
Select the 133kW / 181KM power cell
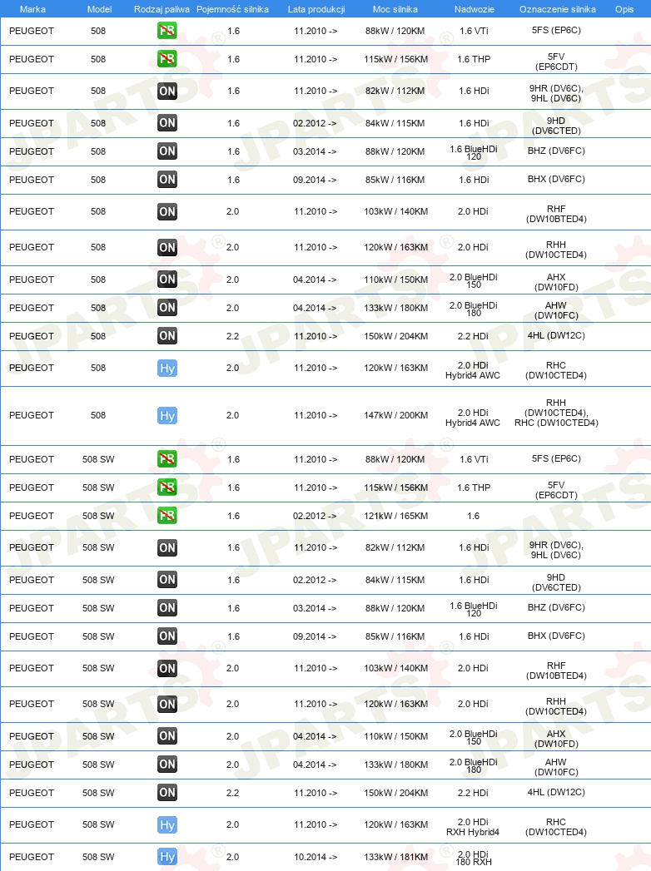coord(395,857)
